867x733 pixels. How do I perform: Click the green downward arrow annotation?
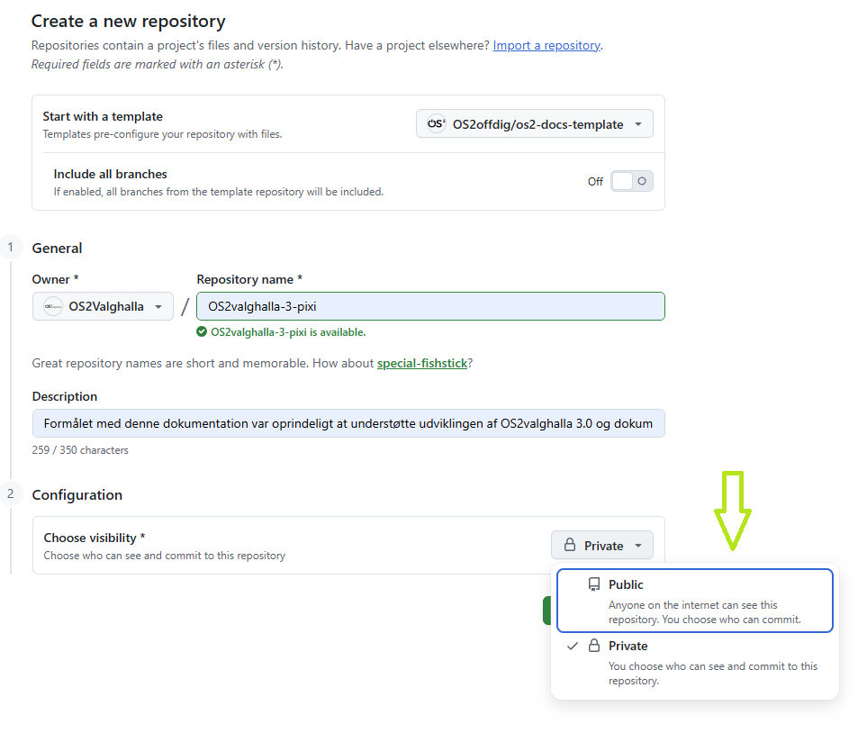(x=733, y=511)
